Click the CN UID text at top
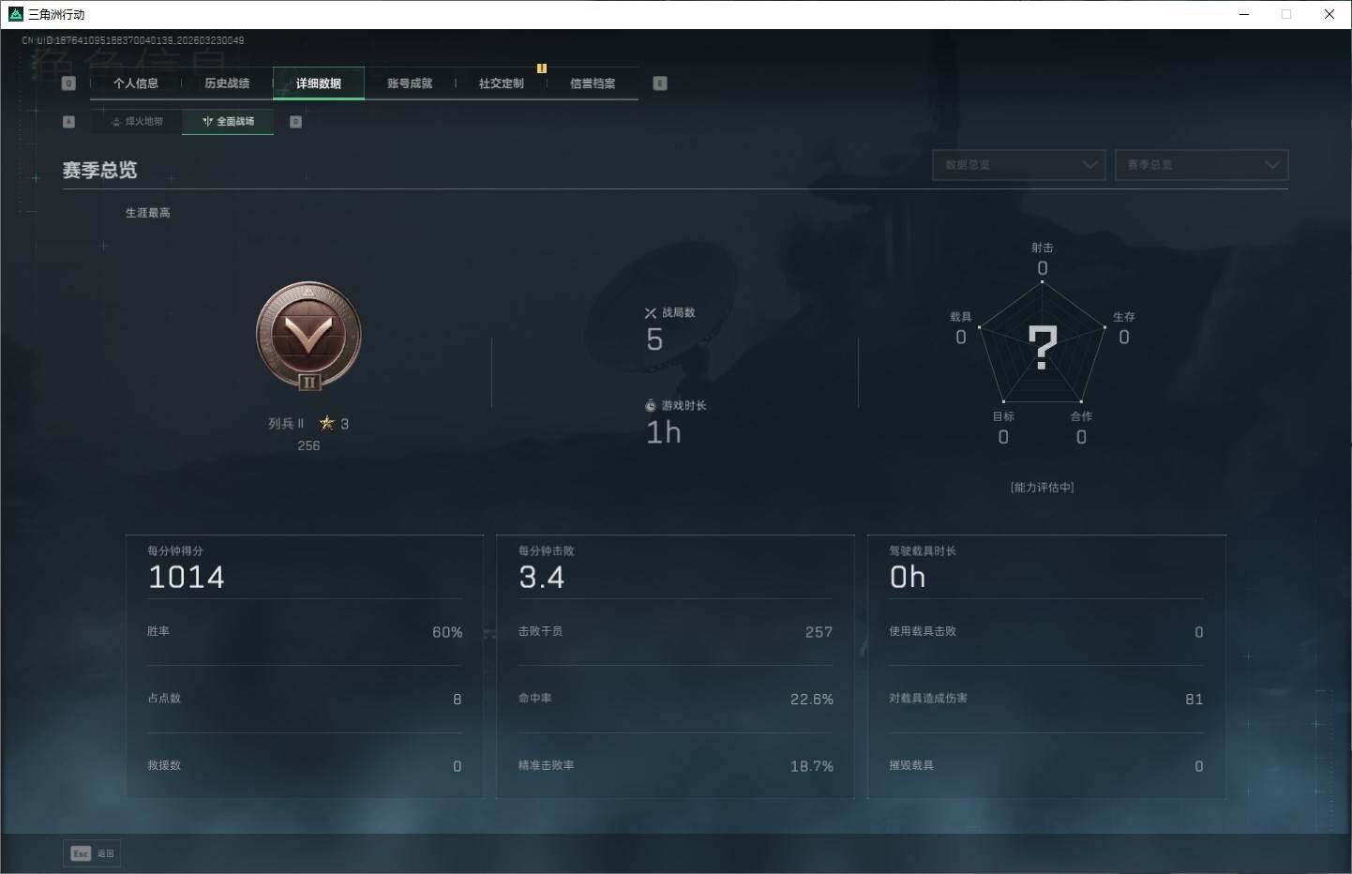This screenshot has width=1352, height=874. point(133,40)
